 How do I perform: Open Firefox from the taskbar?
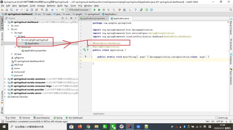pos(80,126)
